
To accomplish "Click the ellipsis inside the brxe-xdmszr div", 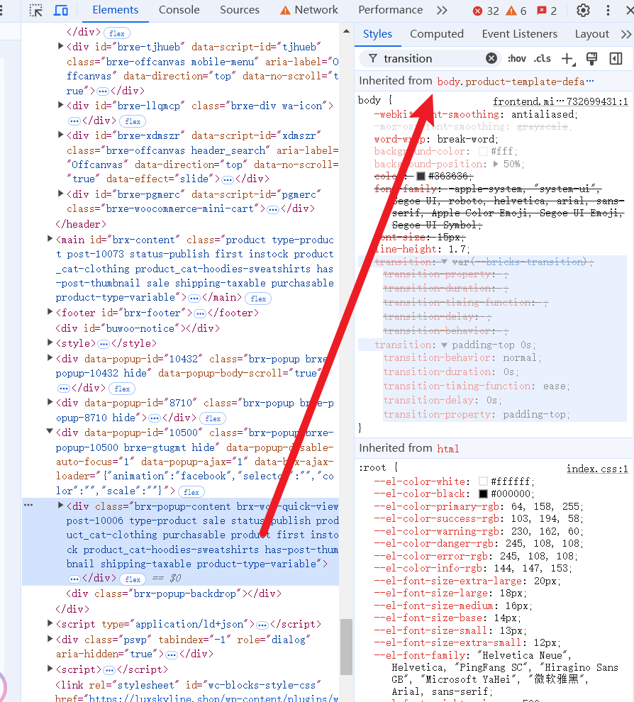I will coord(228,179).
